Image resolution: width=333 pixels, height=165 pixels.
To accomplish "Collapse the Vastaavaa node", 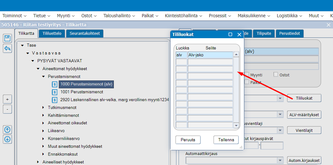I will 28,53.
